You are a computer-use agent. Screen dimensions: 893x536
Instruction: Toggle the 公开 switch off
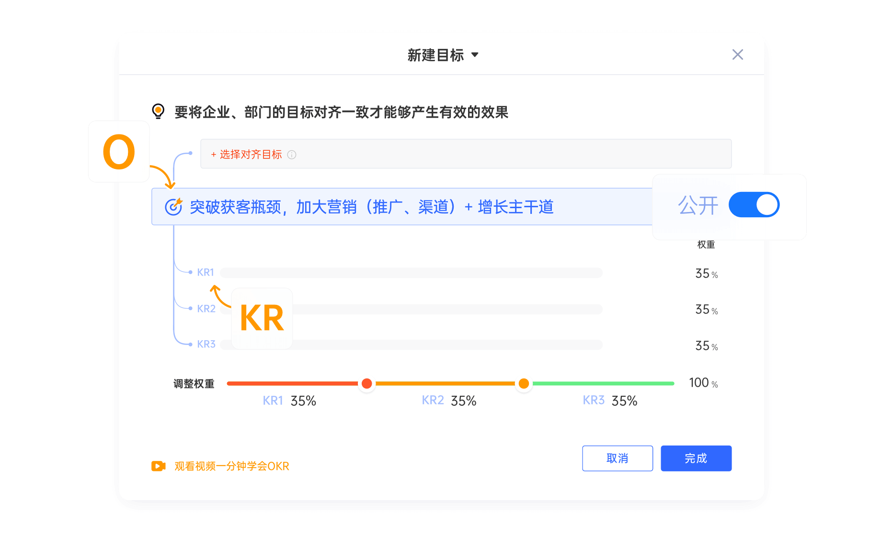[754, 205]
